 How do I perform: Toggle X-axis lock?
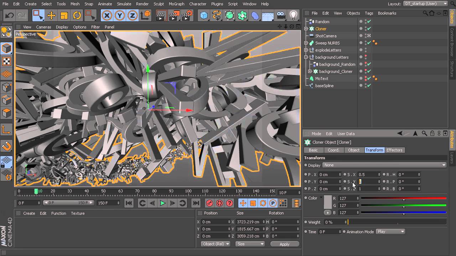point(107,16)
